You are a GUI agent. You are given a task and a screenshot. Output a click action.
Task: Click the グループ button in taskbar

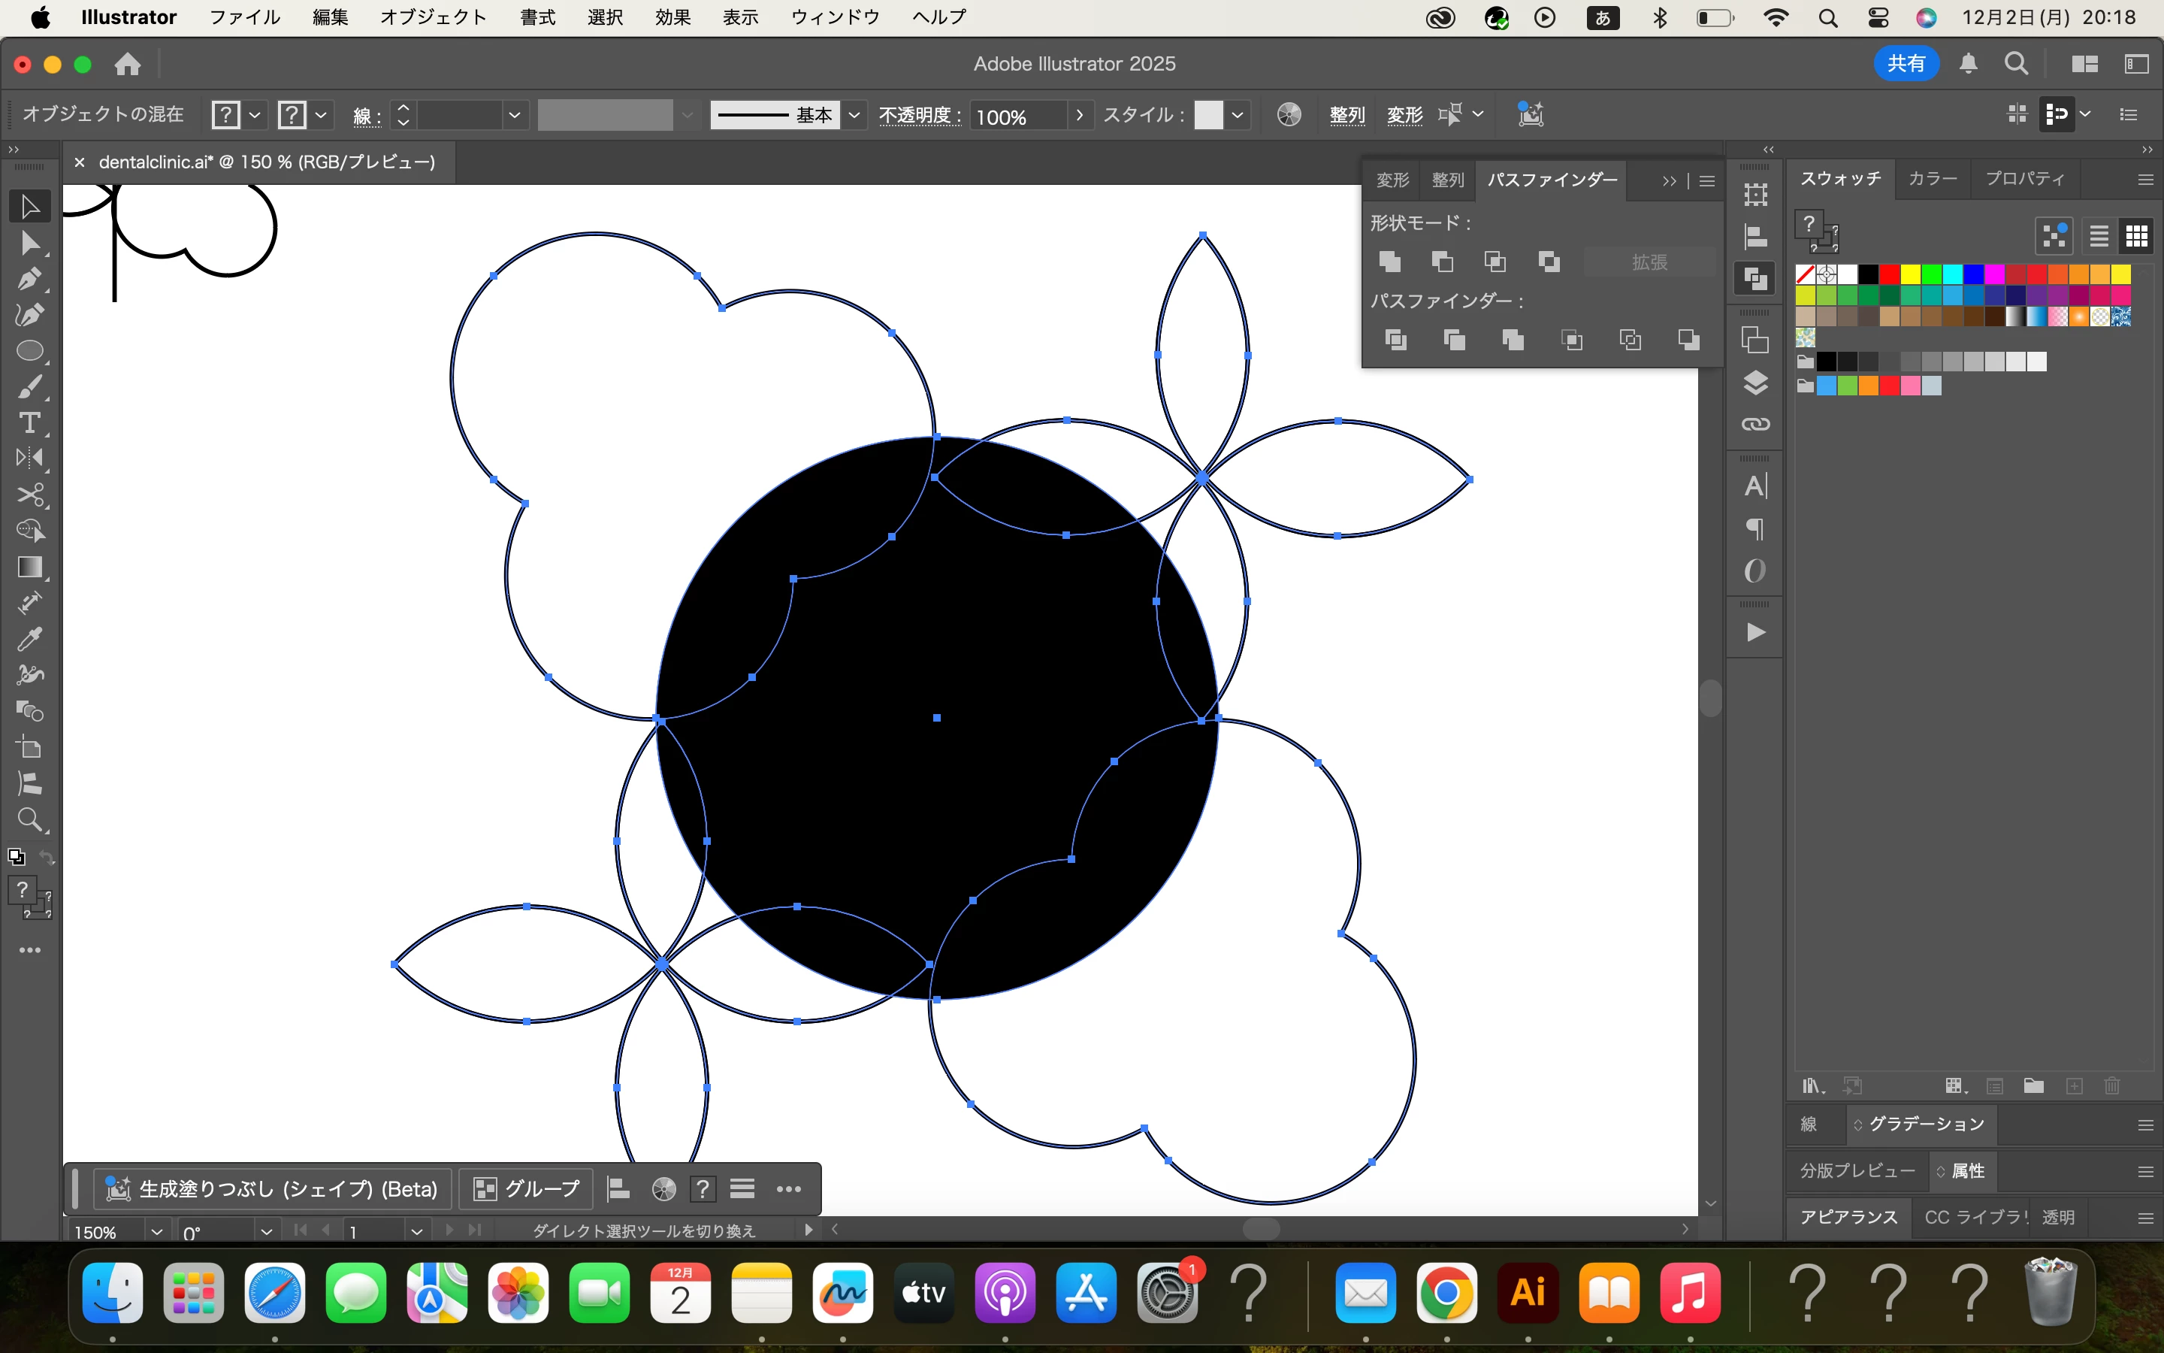pyautogui.click(x=527, y=1188)
